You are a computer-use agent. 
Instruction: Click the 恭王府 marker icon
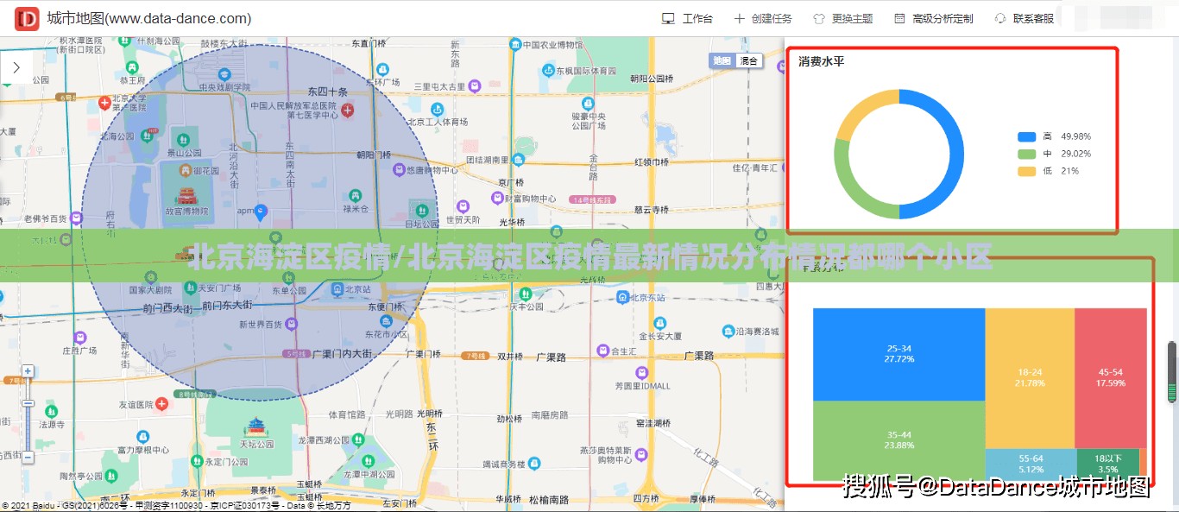(131, 66)
